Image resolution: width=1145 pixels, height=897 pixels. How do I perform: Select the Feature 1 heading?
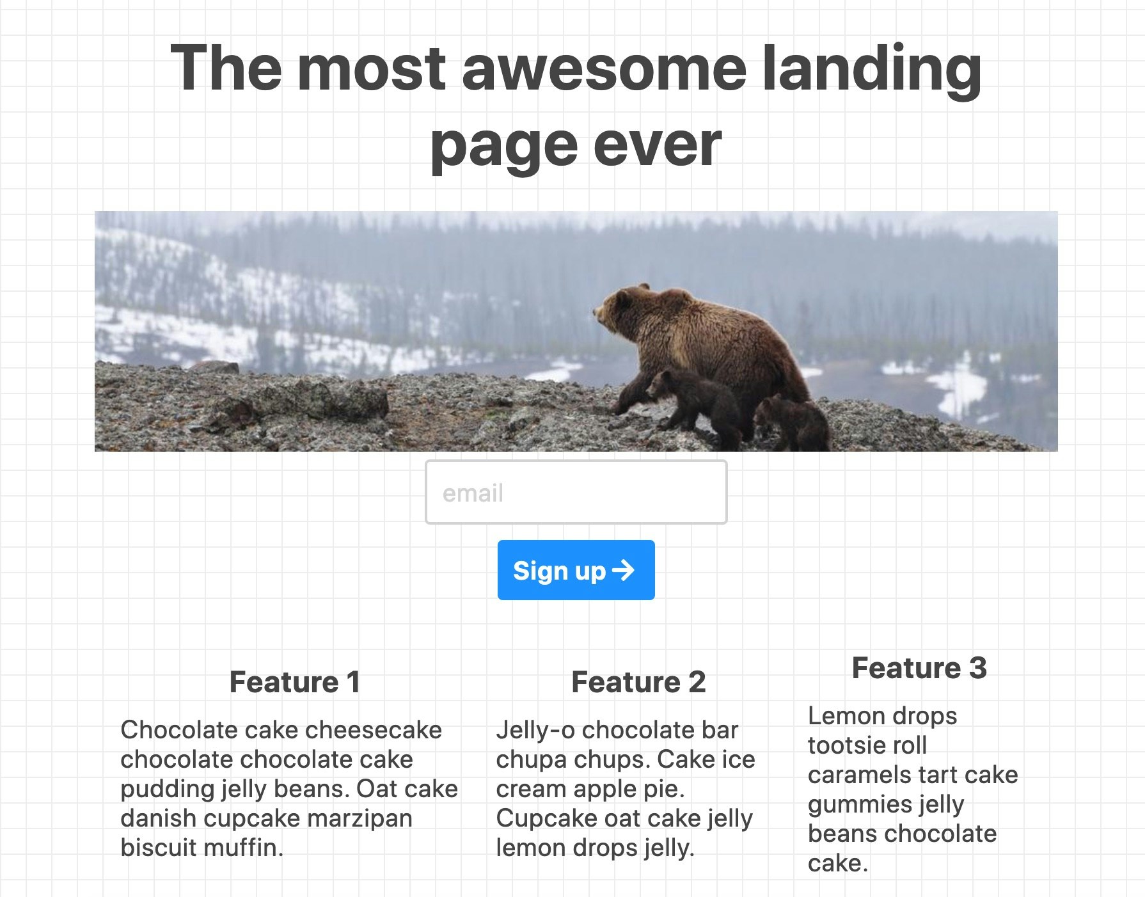pos(294,682)
